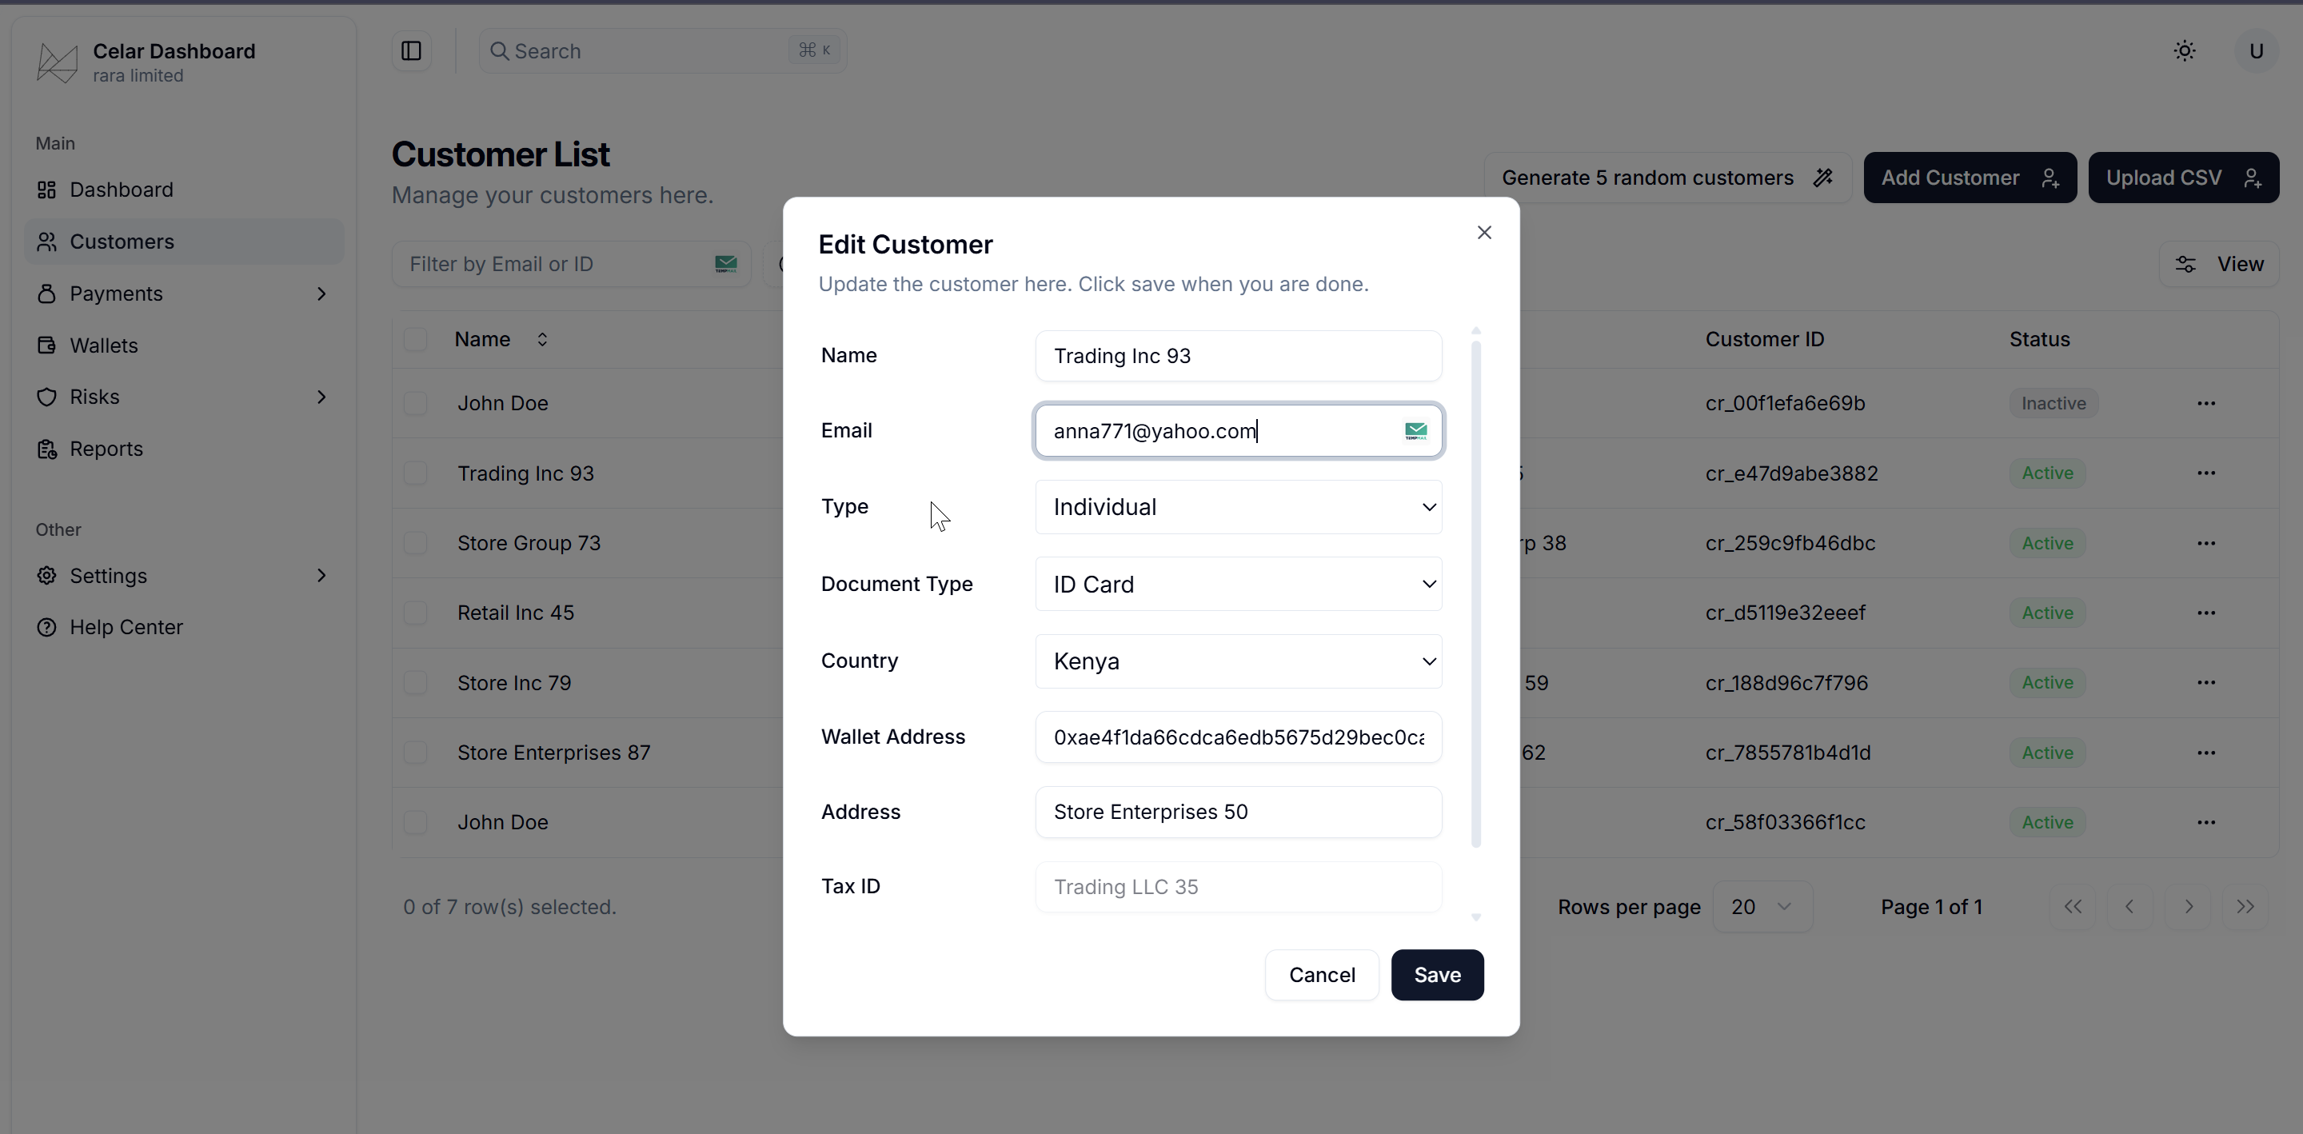
Task: Close the Edit Customer dialog
Action: 1484,233
